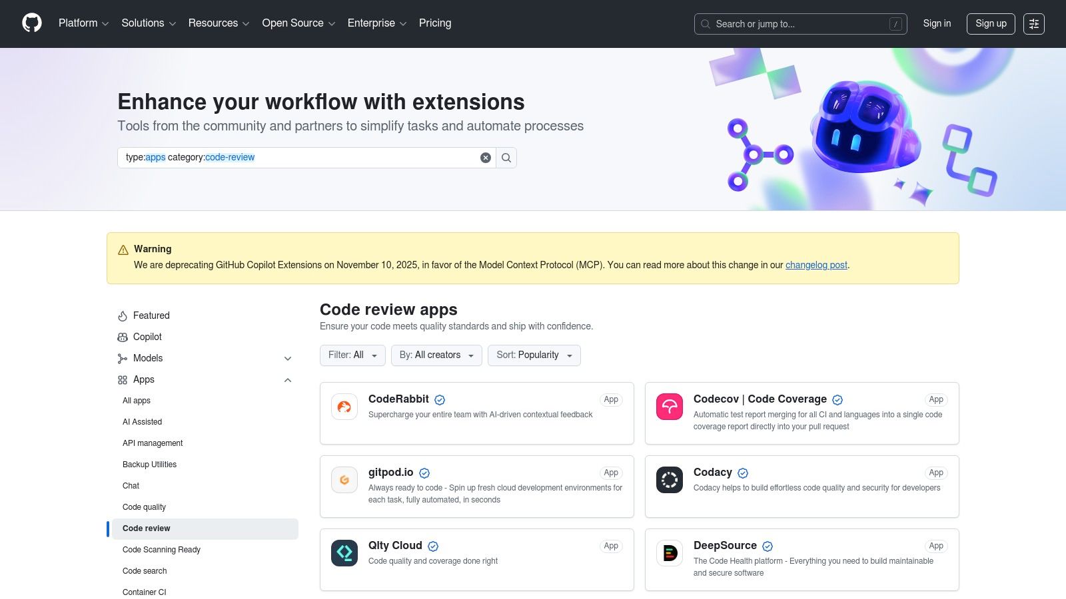Click CodeRabbit verified badge icon
Image resolution: width=1066 pixels, height=599 pixels.
click(440, 400)
